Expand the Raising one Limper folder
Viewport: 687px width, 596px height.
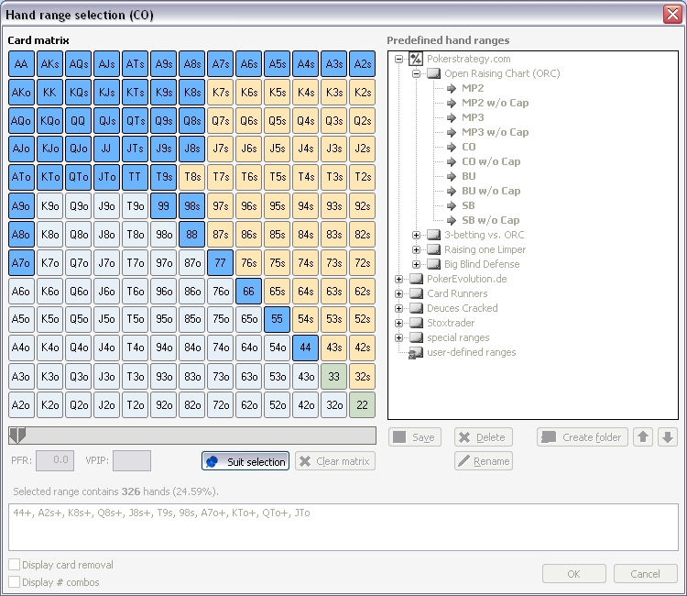416,249
